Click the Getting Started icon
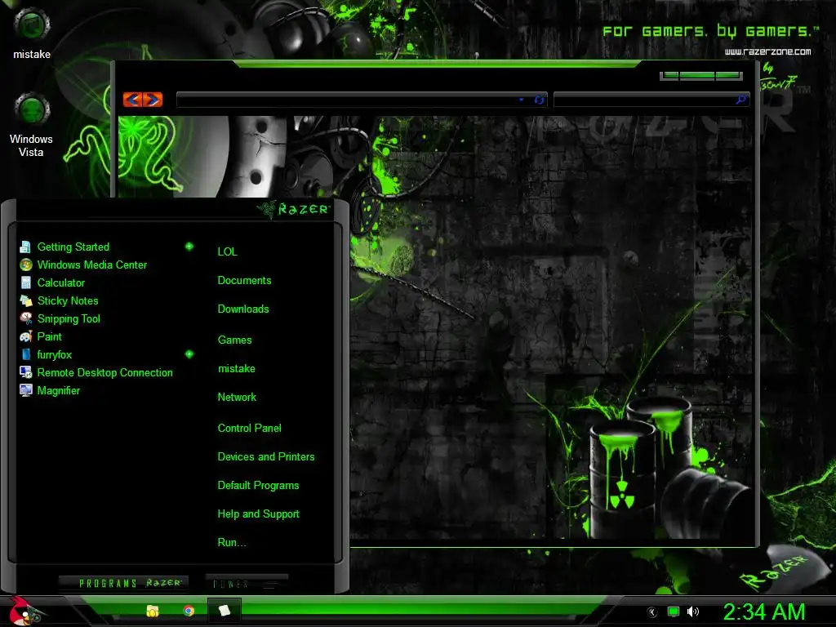 click(25, 247)
